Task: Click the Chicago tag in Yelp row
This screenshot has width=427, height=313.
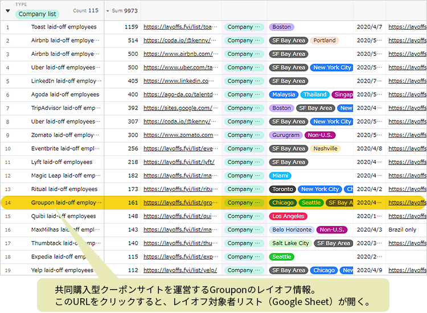Action: 324,270
